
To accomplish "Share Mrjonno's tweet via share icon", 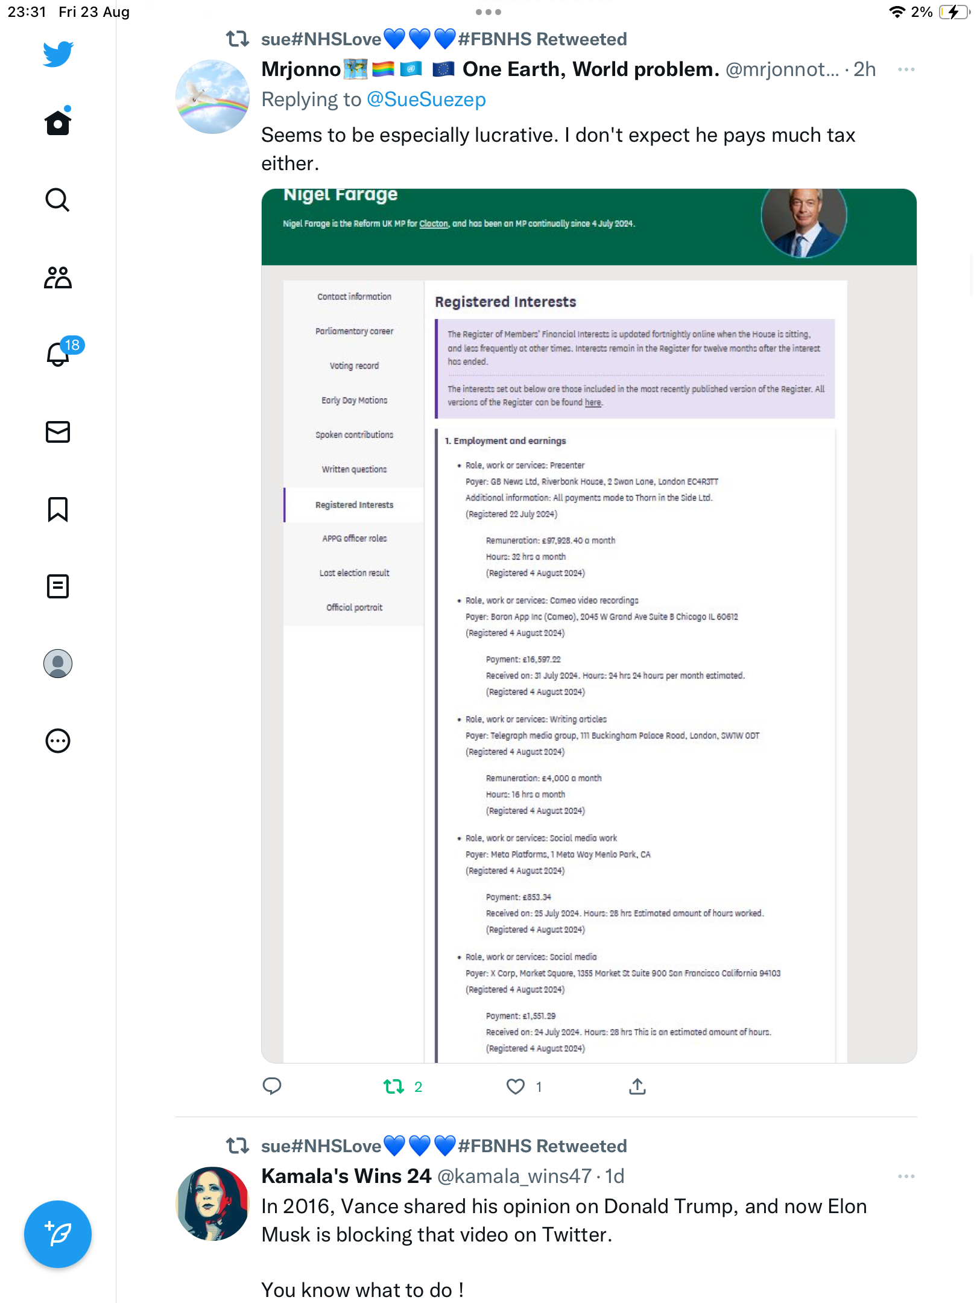I will coord(637,1086).
